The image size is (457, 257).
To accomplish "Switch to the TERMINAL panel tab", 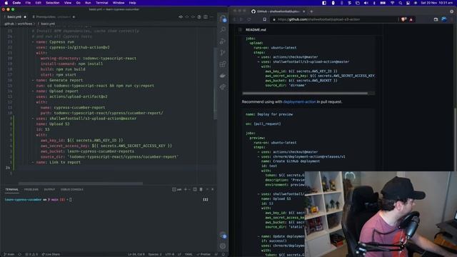I will (11, 189).
